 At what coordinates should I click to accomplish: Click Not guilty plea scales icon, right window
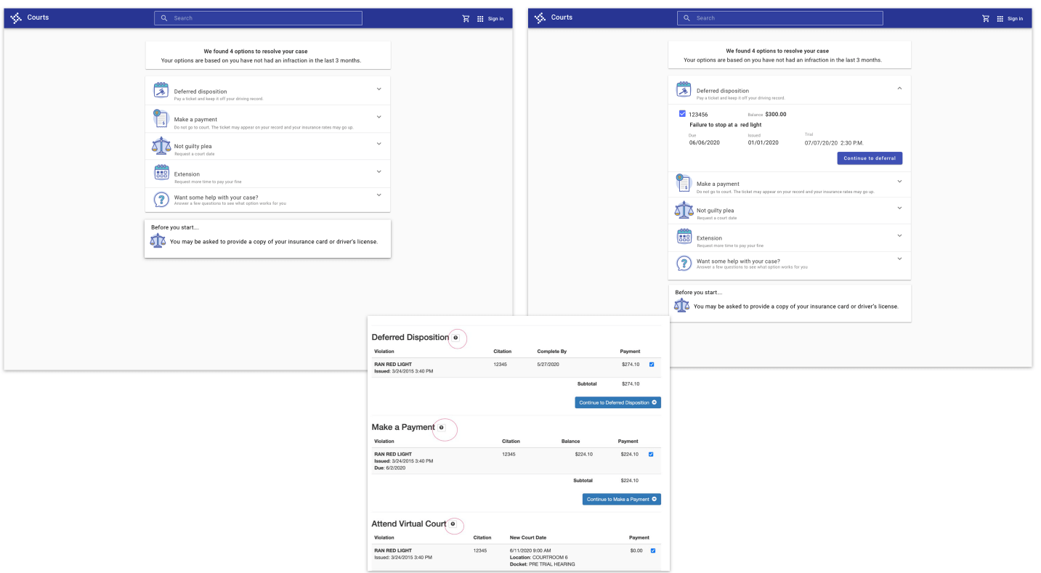pyautogui.click(x=684, y=210)
